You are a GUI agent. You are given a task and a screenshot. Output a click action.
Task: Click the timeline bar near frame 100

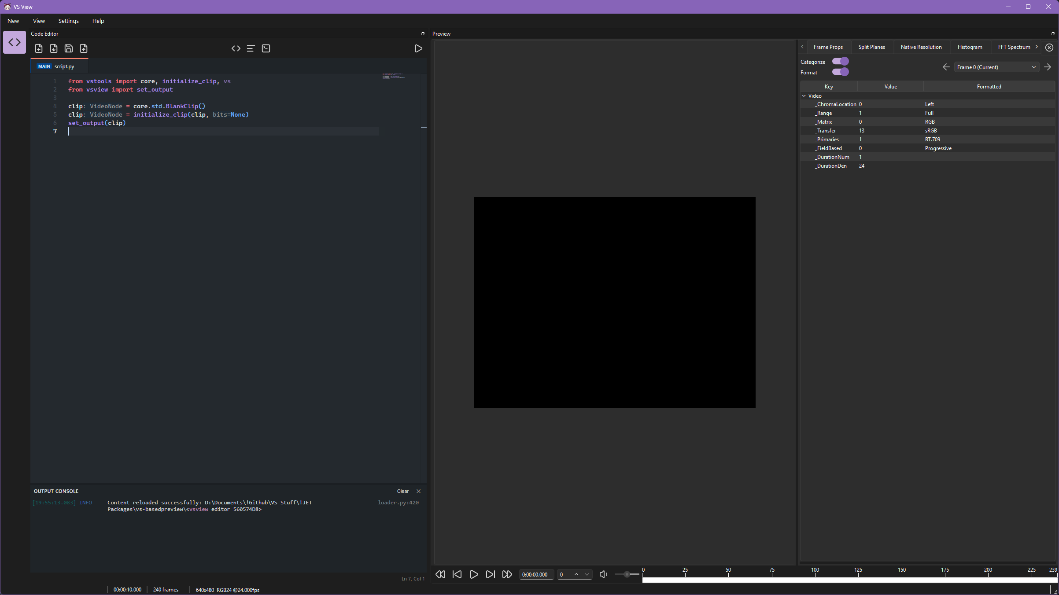pos(815,580)
